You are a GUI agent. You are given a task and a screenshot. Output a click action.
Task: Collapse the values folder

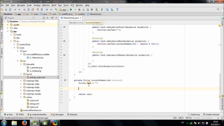[x=21, y=97]
